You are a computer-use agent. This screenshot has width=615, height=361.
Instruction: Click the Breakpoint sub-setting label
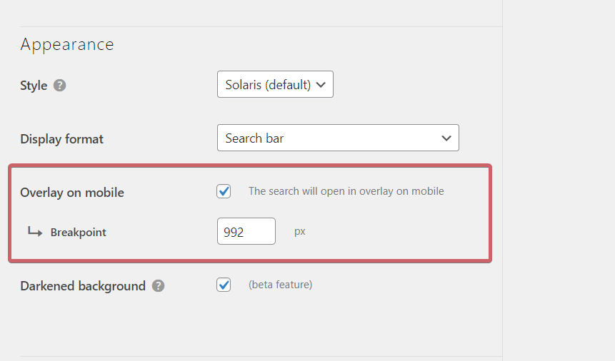pyautogui.click(x=79, y=232)
